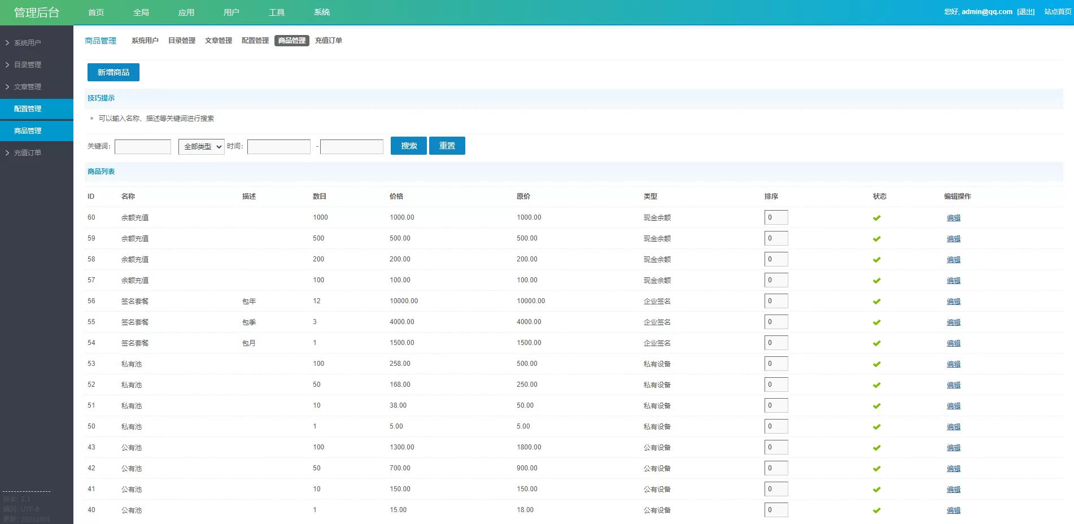Screen dimensions: 1074x524
Task: Toggle status checkmark for ID 58
Action: [876, 260]
